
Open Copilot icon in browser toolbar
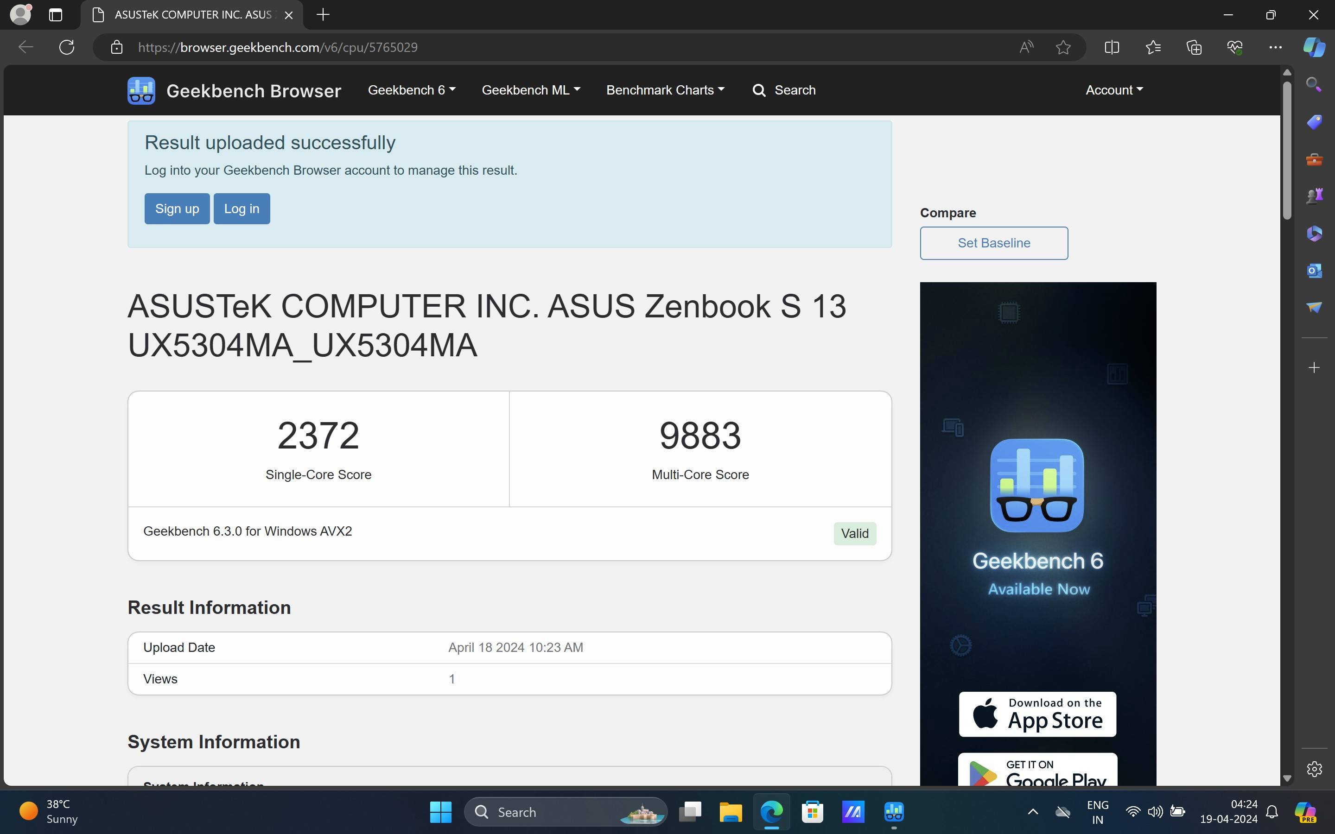click(x=1314, y=47)
